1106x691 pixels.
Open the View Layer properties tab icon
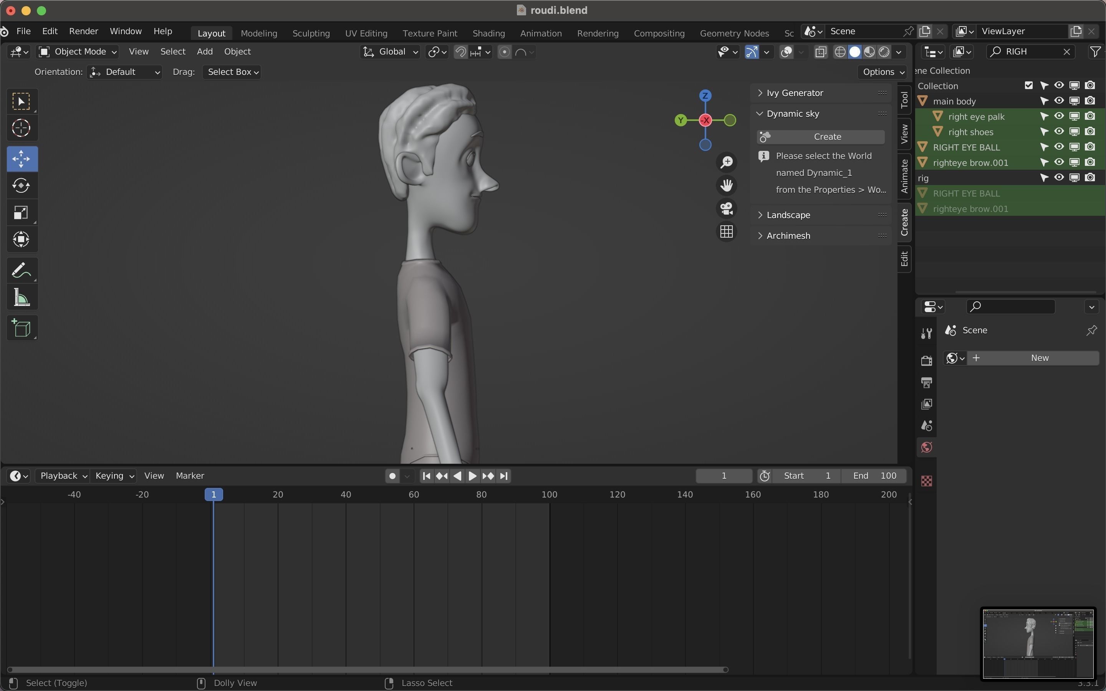(926, 404)
